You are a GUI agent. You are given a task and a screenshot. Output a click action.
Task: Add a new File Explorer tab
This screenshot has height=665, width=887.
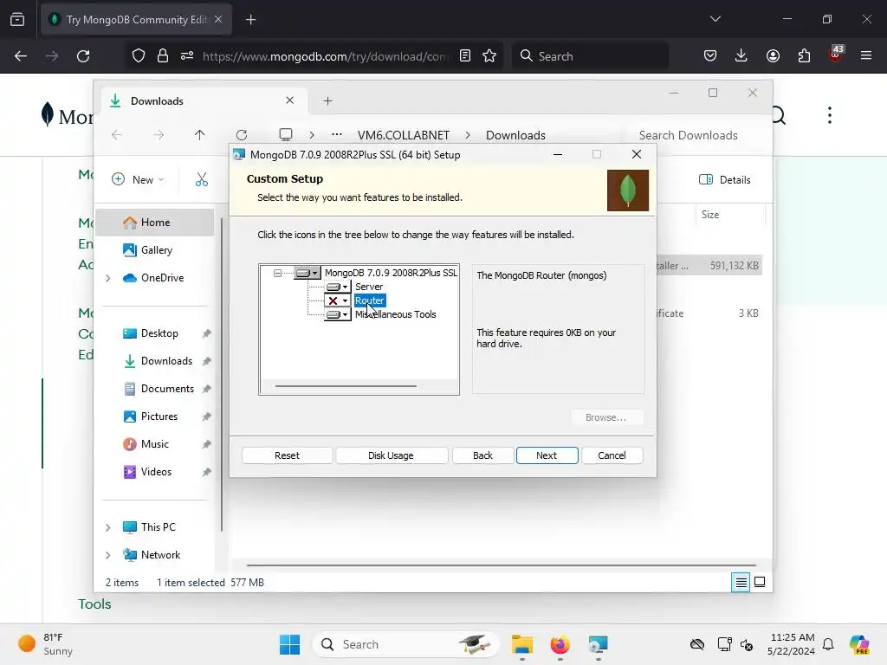[327, 100]
